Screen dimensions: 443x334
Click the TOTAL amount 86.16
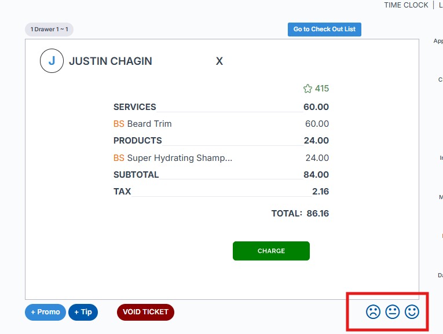click(317, 214)
